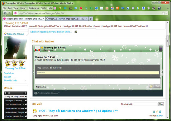Screen dimensions: 171x121
Task: Open a new tab with the plus button
Action: click(91, 19)
